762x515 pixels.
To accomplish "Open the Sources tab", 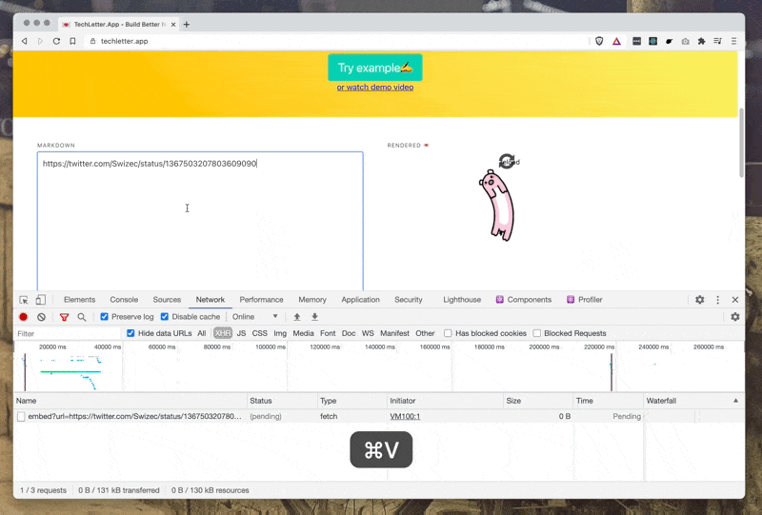I will pos(167,300).
